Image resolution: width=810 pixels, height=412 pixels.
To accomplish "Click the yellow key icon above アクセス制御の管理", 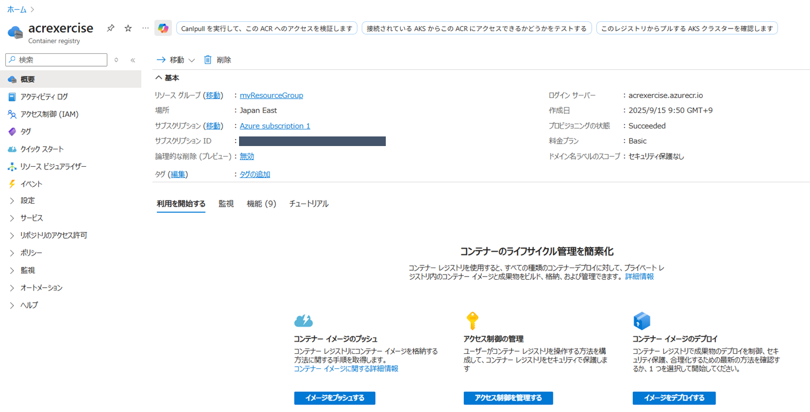I will tap(472, 320).
